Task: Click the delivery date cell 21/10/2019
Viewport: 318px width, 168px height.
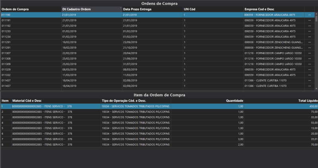Action: pos(153,48)
